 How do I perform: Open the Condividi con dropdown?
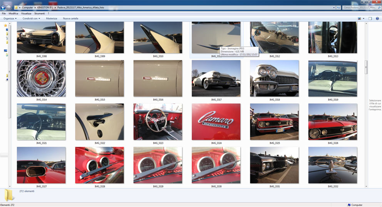[x=31, y=19]
